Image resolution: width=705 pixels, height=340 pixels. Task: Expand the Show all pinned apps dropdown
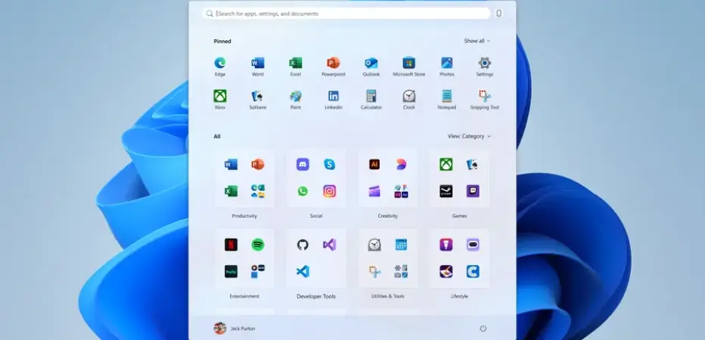[477, 41]
